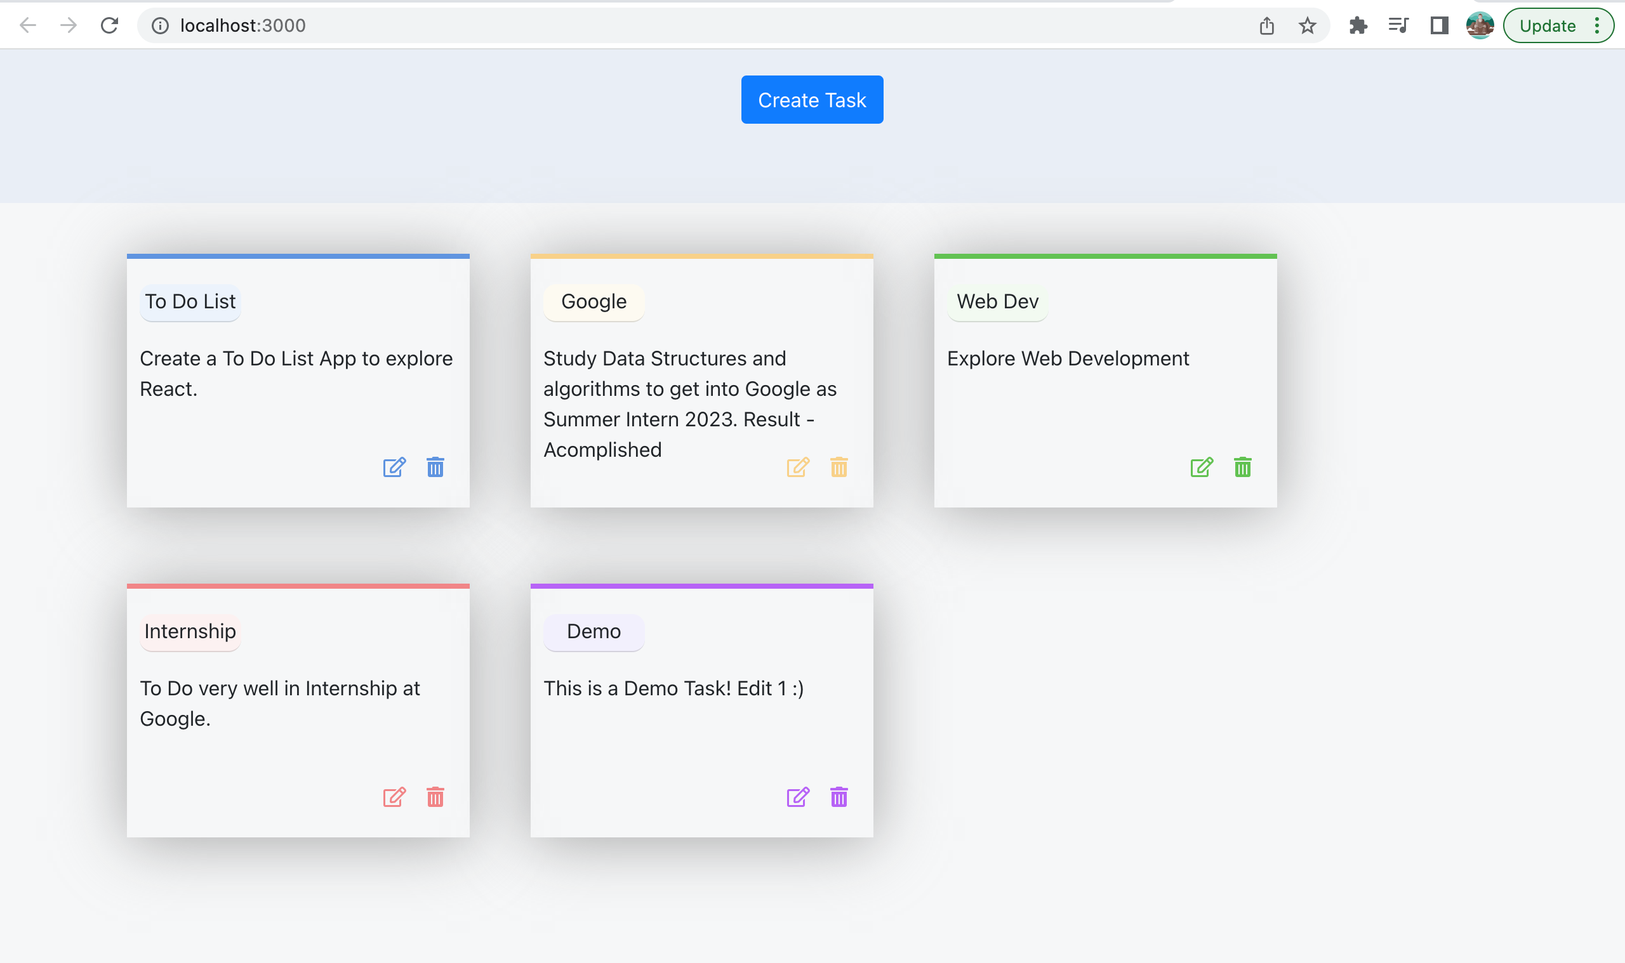
Task: Edit the To Do List task
Action: (x=395, y=466)
